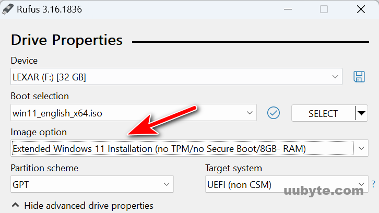The height and width of the screenshot is (213, 379).
Task: Click the chevron arrow of the Device combo box
Action: [335, 77]
